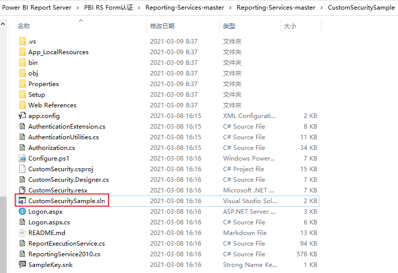Sort by 类型 column header
The image size is (398, 273).
(x=229, y=26)
